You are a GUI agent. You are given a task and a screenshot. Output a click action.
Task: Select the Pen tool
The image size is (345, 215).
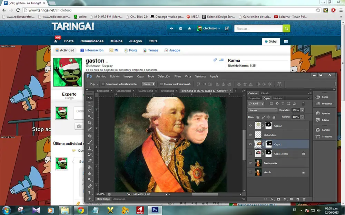tap(90, 186)
